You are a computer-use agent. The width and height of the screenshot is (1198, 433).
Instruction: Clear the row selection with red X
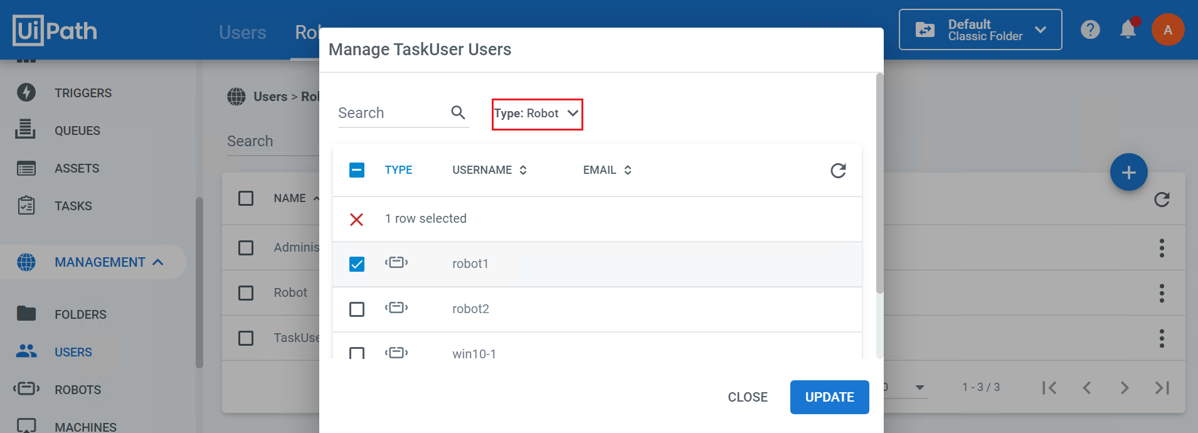coord(356,219)
